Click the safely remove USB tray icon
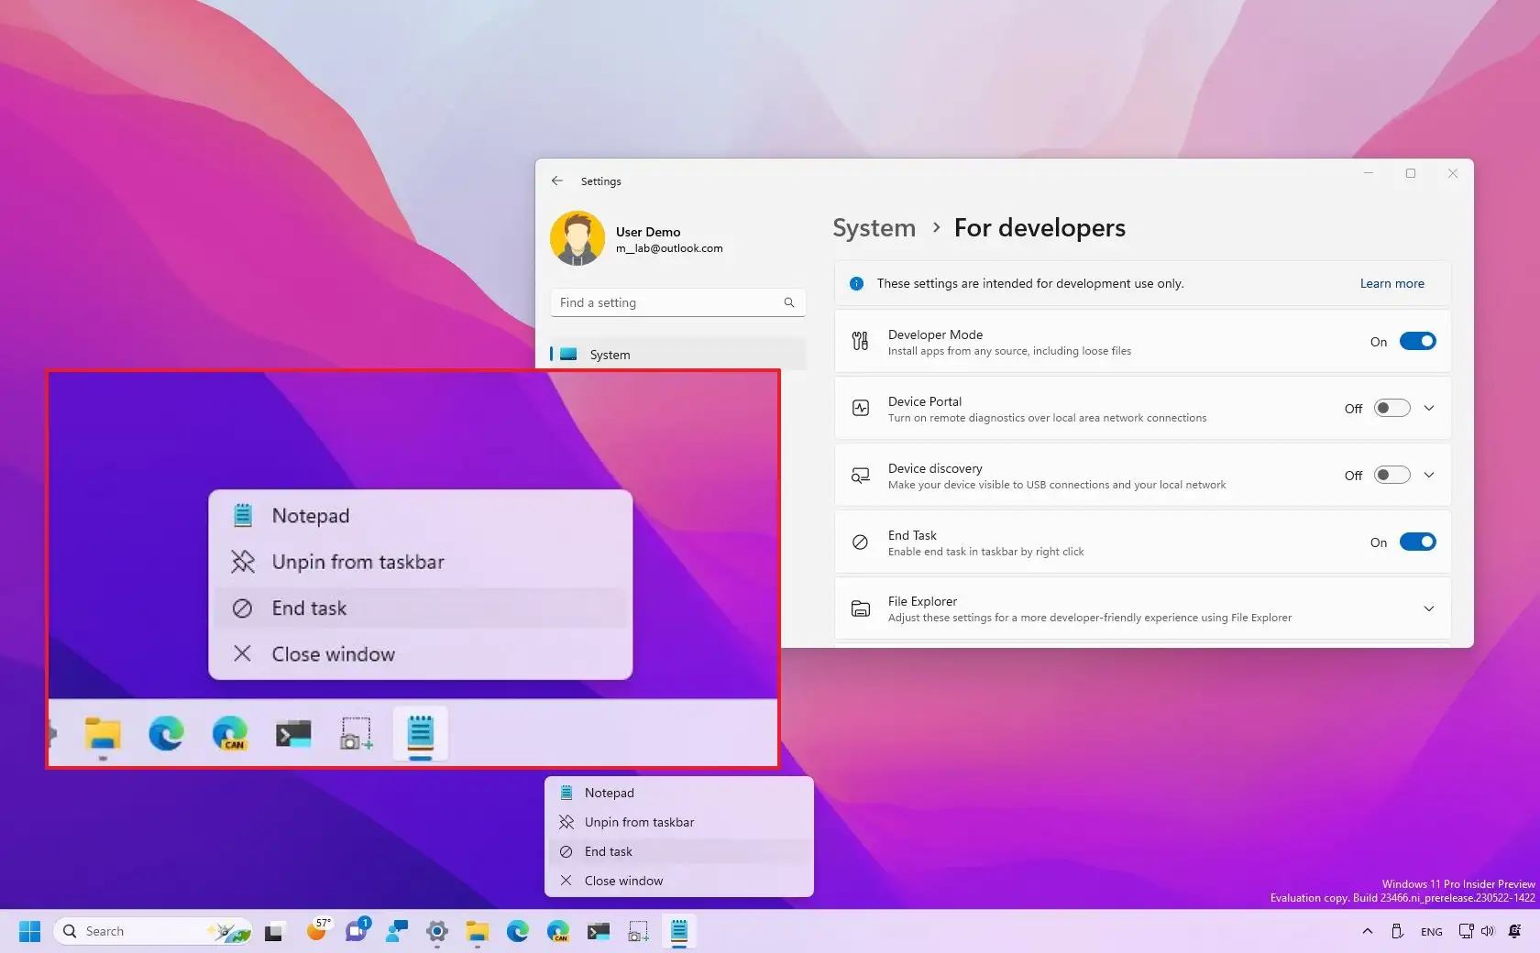This screenshot has width=1540, height=953. pos(1397,931)
